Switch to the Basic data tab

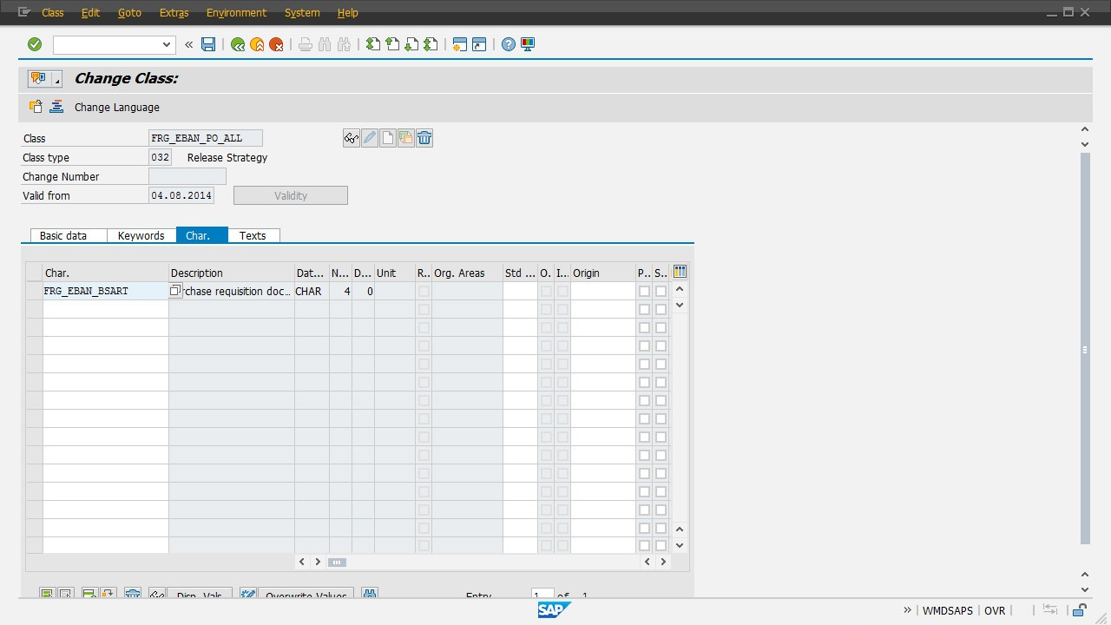[63, 235]
